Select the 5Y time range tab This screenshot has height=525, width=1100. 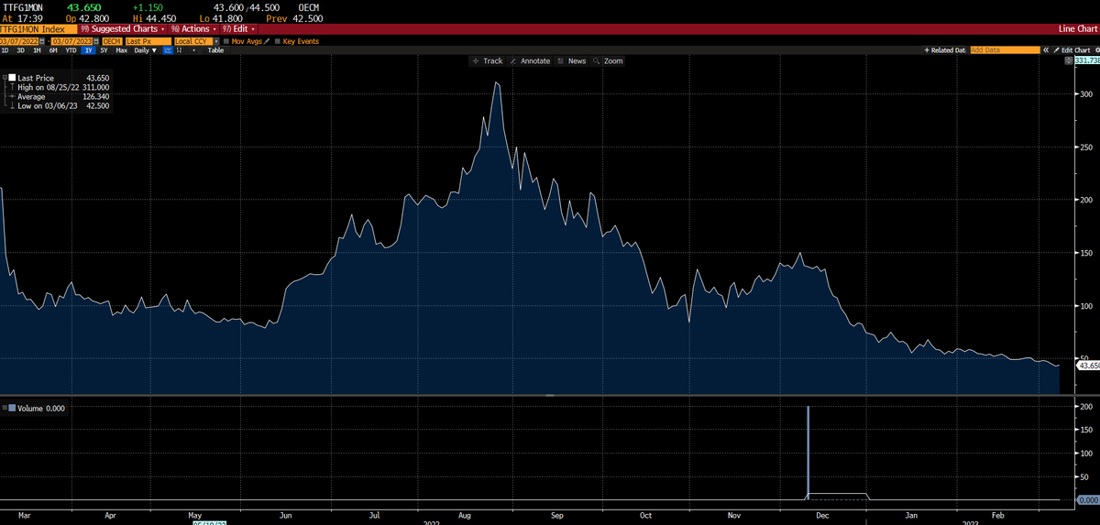coord(104,50)
